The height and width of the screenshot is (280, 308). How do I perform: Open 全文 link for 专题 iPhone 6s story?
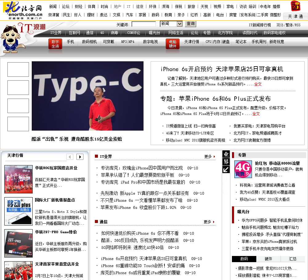256,114
